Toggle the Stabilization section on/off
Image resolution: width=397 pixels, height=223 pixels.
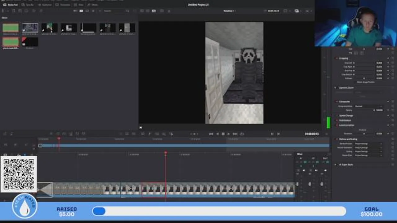tap(337, 120)
